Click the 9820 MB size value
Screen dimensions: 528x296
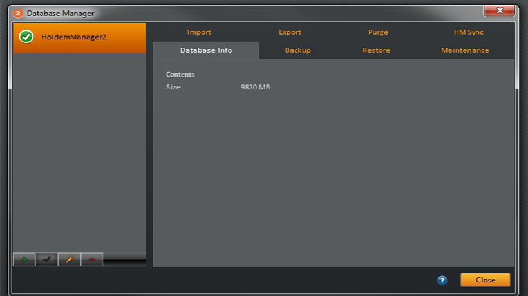click(x=255, y=87)
